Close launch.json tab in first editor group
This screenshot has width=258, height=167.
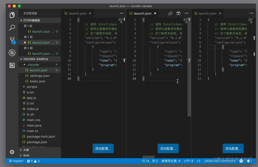[x=90, y=13]
